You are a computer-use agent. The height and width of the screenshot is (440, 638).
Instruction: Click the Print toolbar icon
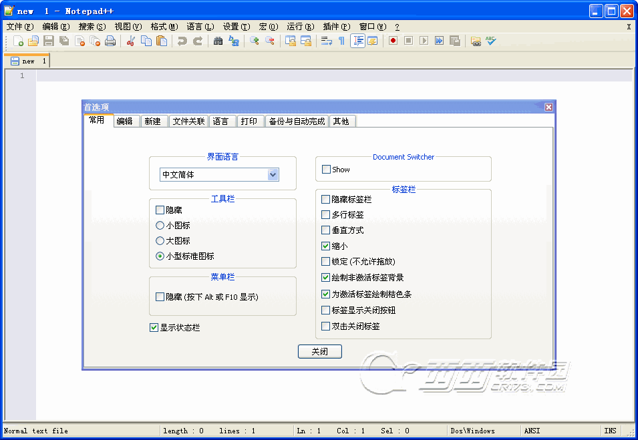point(110,41)
